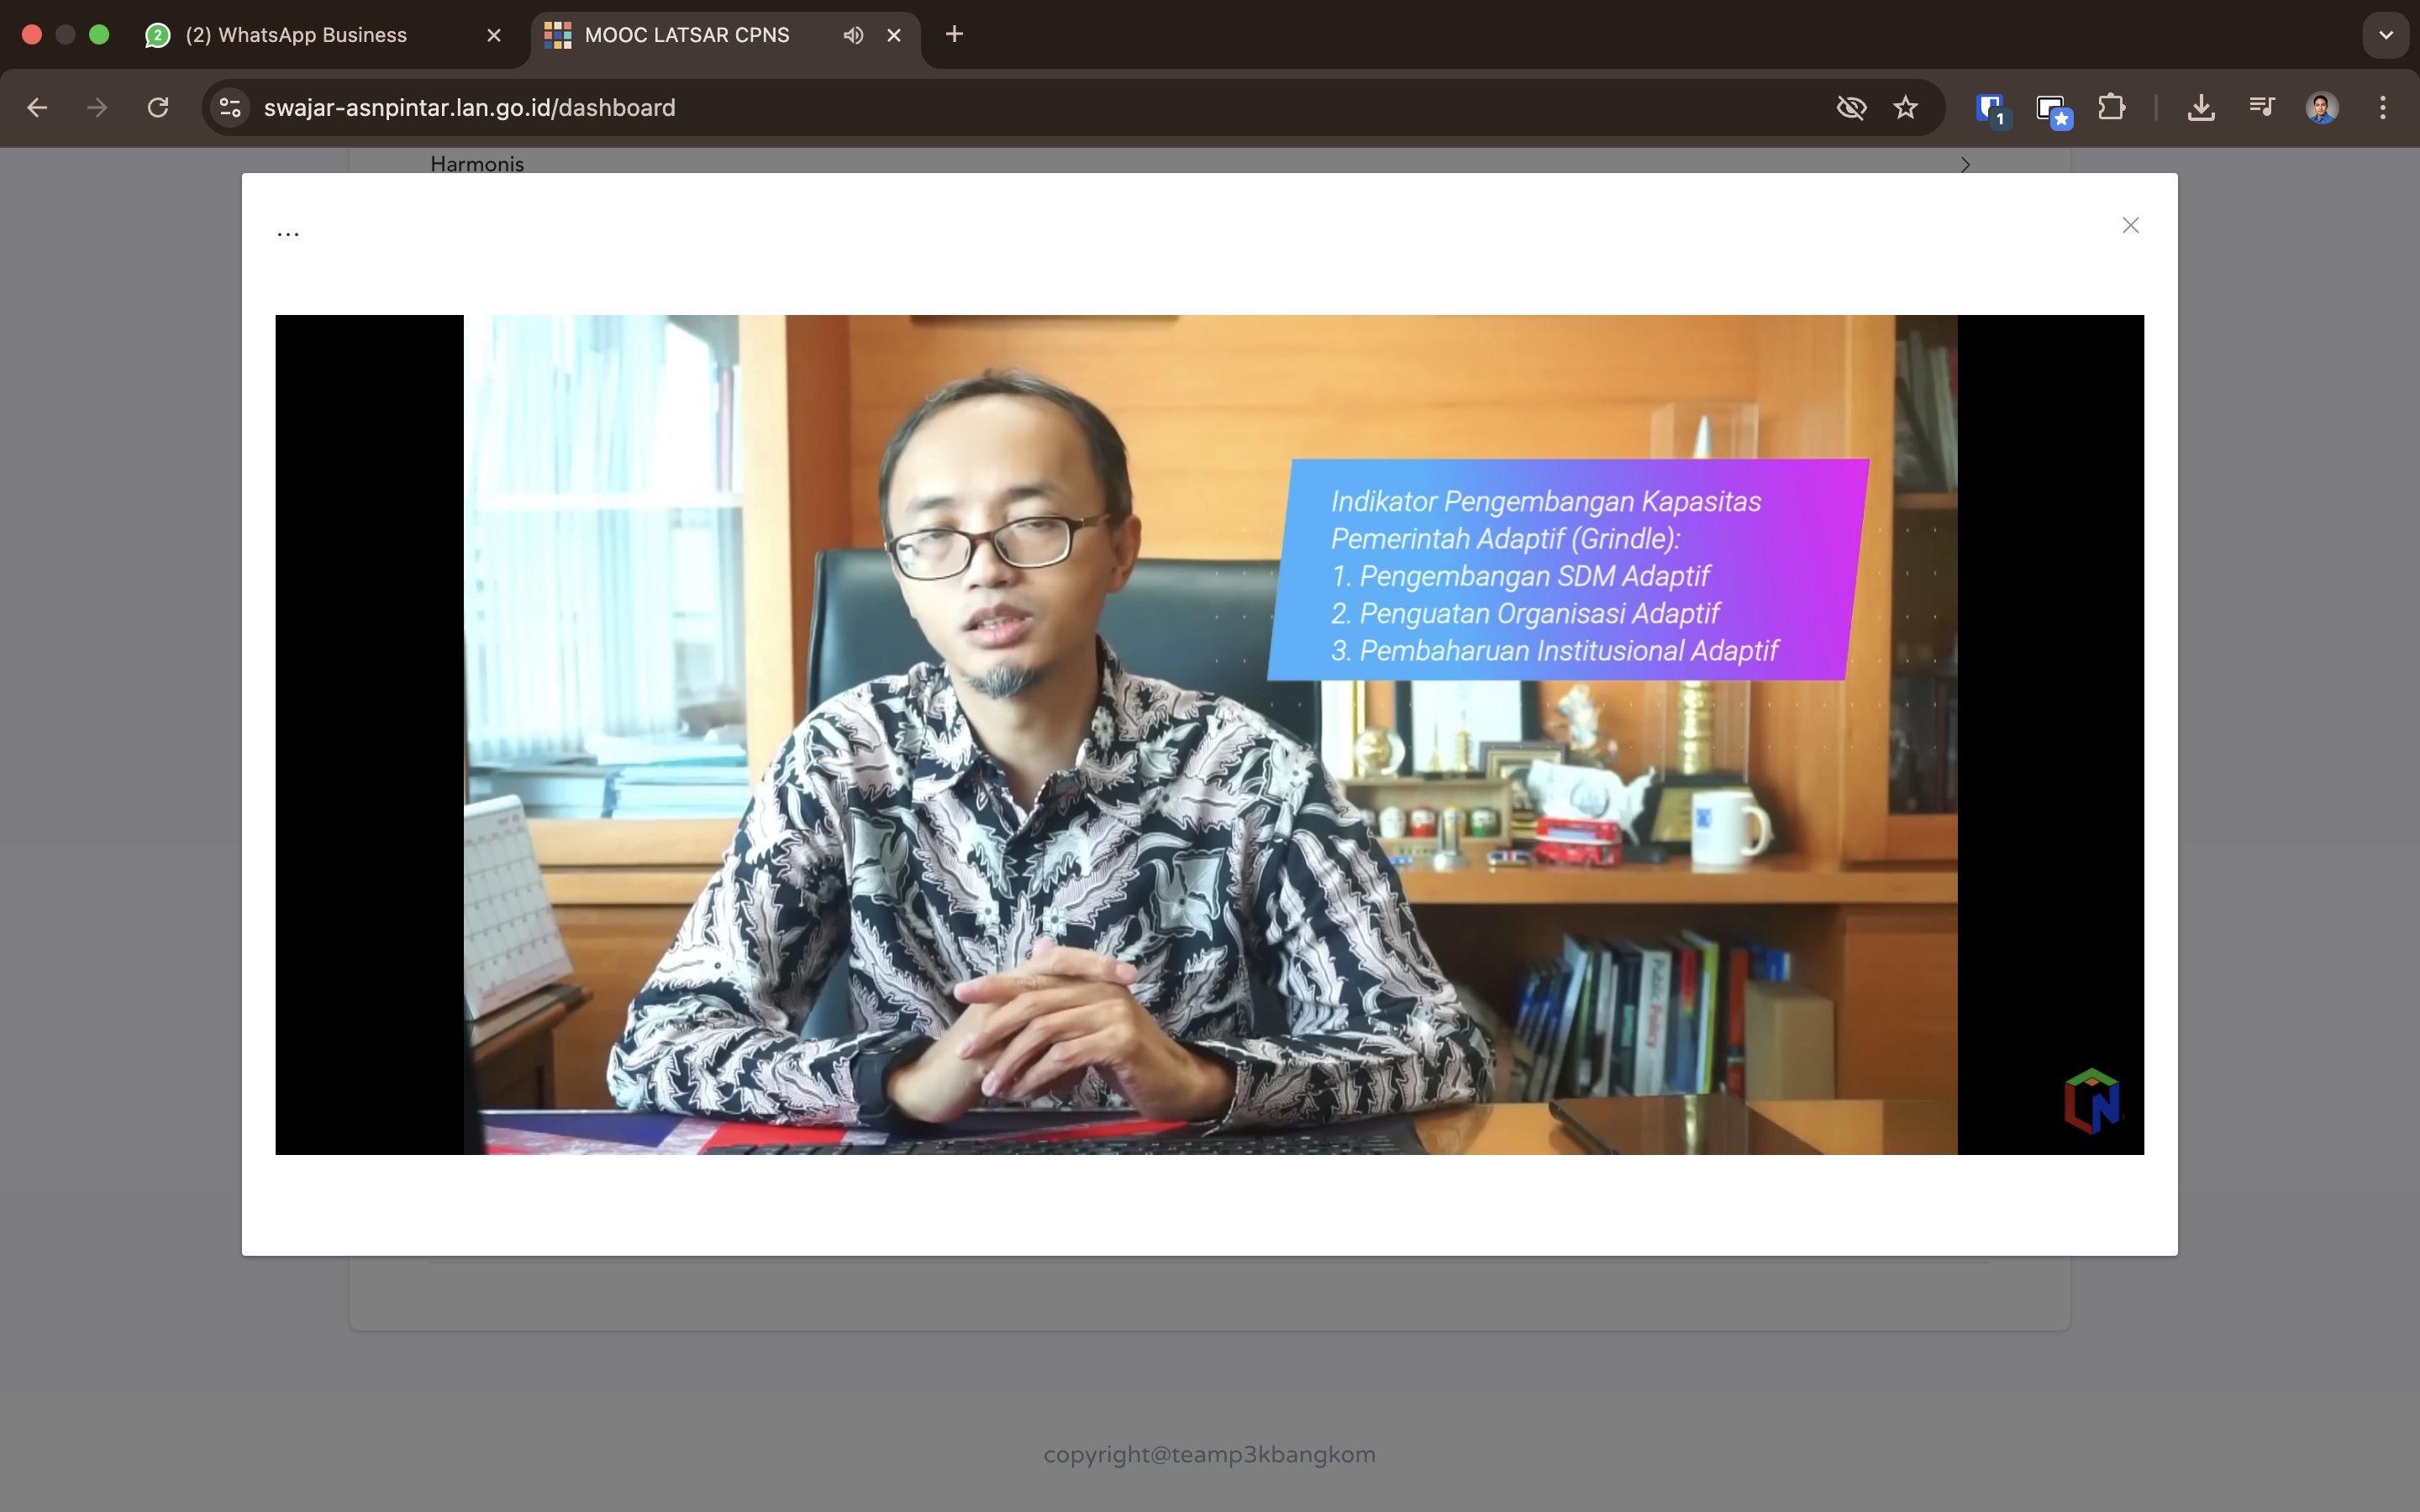Screen dimensions: 2420x1512
Task: Open the Downloads icon in toolbar
Action: pyautogui.click(x=2200, y=108)
